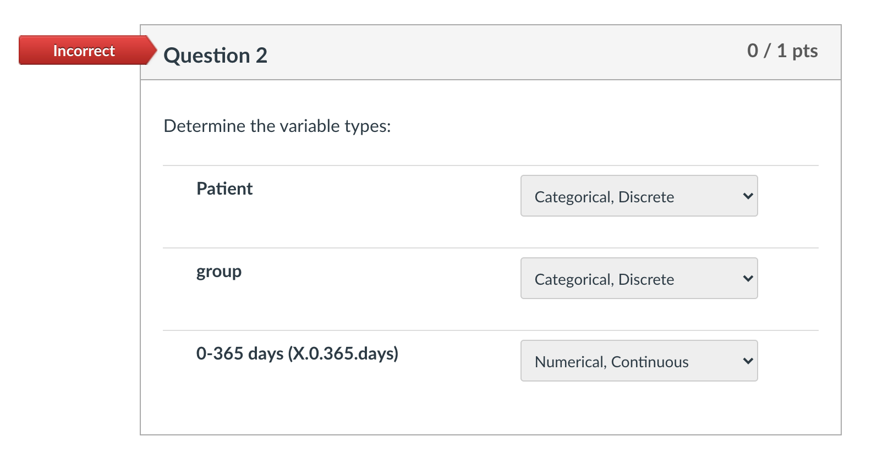Click the "pts" text in the score
Viewport: 888px width, 464px height.
[x=804, y=51]
